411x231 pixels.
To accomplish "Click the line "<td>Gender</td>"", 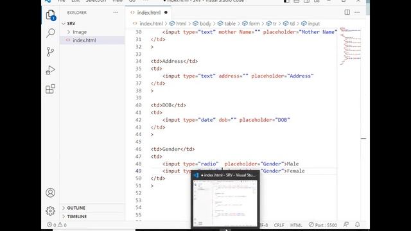I will coord(173,149).
